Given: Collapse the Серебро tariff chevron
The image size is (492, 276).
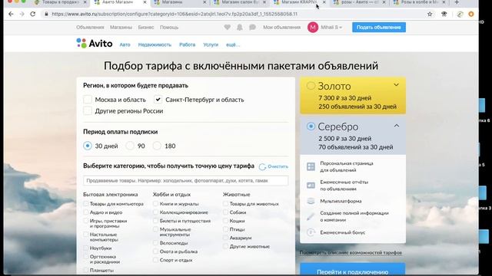Looking at the screenshot, I should 397,126.
